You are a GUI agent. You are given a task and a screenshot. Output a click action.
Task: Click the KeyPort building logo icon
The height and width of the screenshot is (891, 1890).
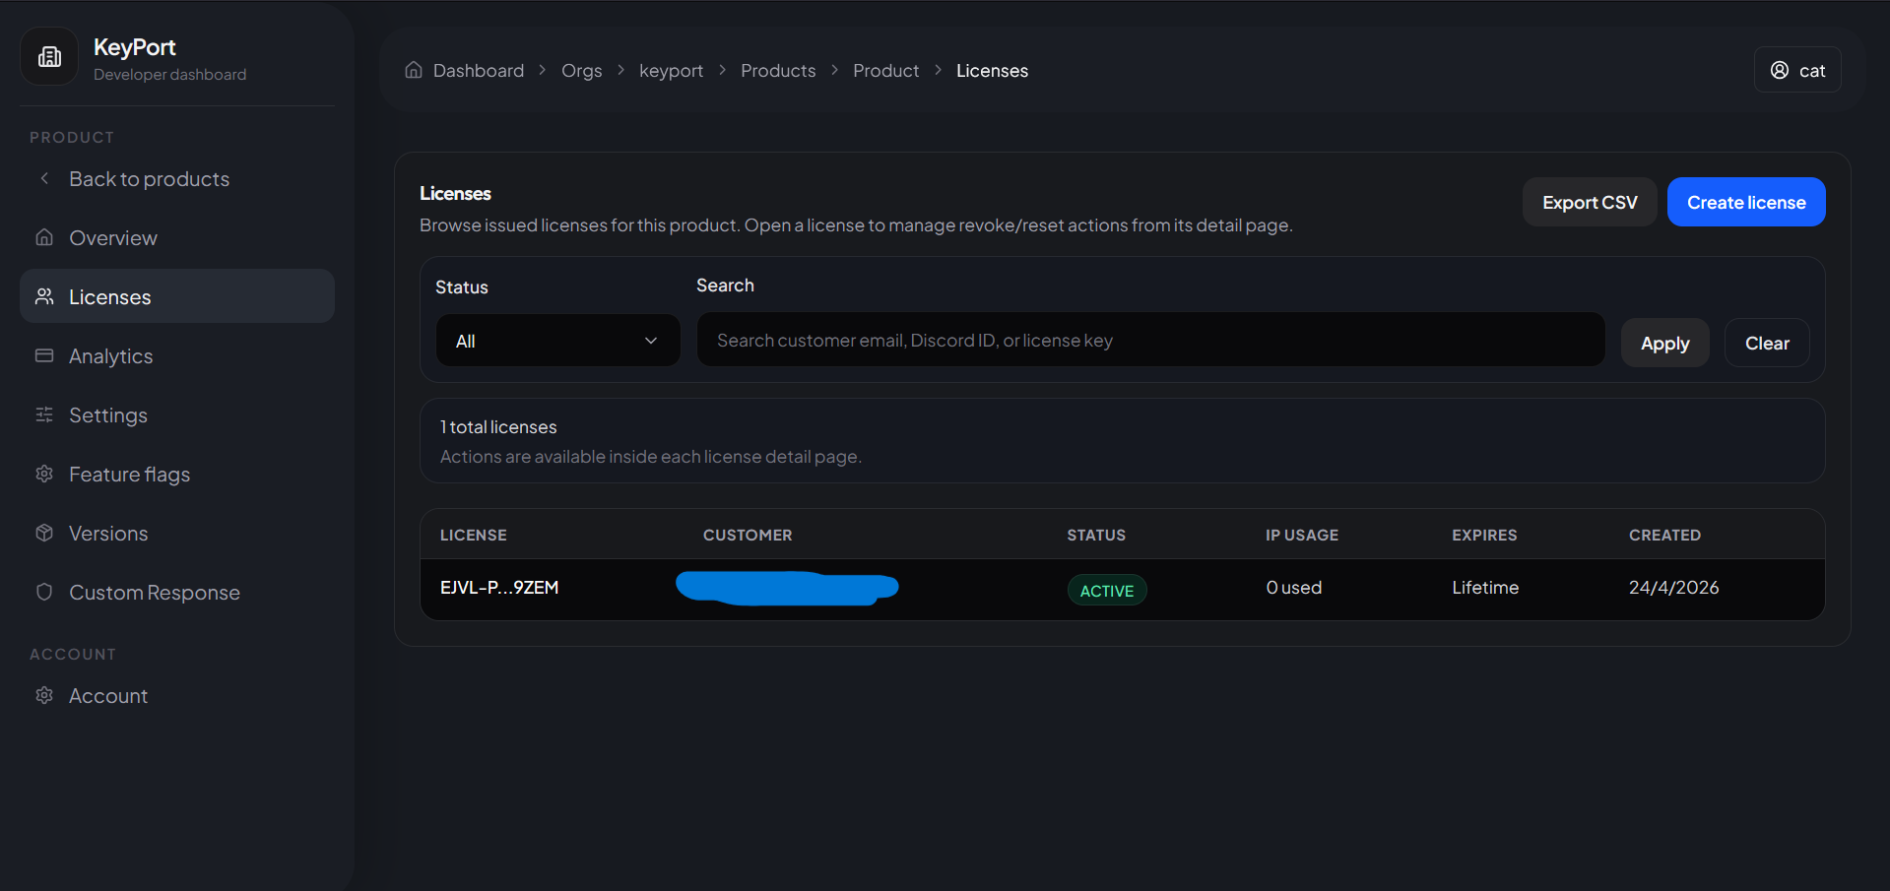point(49,57)
